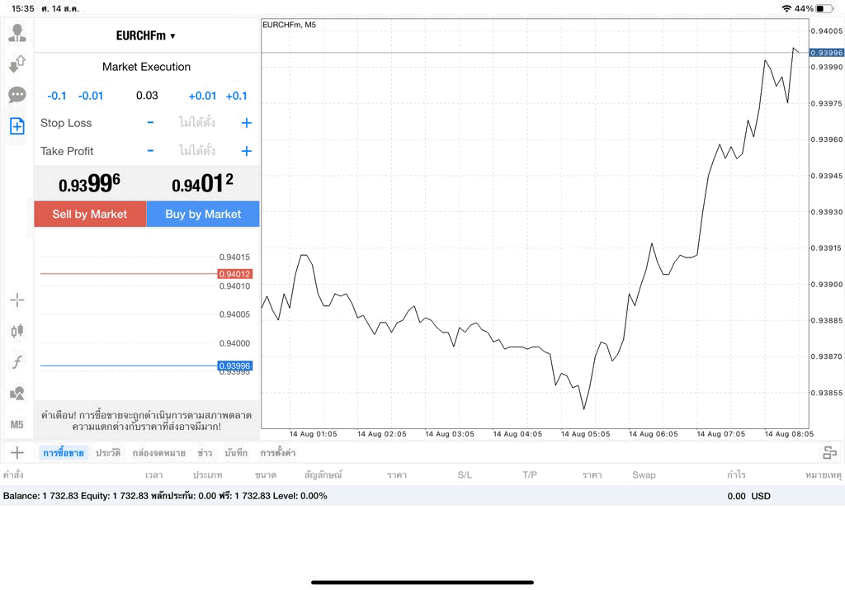Screen dimensions: 845x590
Task: Decrease Take Profit with minus button
Action: coord(150,151)
